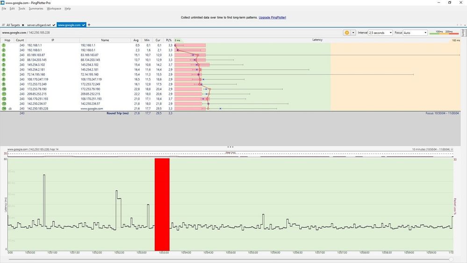The height and width of the screenshot is (263, 467).
Task: Open the Help menu
Action: pos(68,8)
